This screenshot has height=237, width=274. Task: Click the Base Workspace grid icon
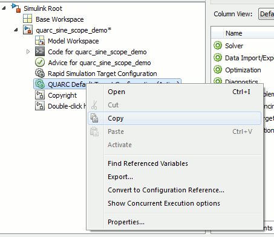(x=27, y=19)
